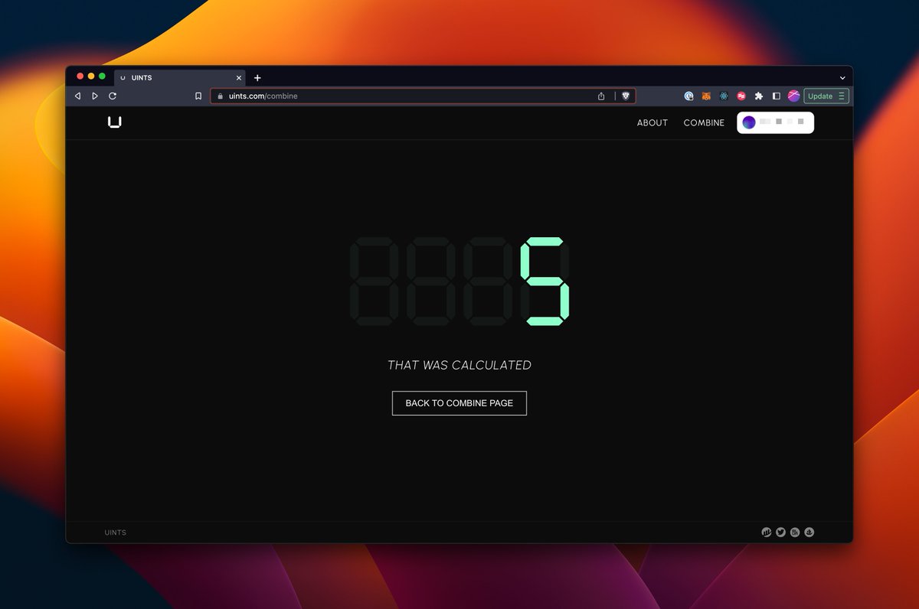Screen dimensions: 919x609
Task: Click the THAT WAS CALCULATED text
Action: click(x=459, y=365)
